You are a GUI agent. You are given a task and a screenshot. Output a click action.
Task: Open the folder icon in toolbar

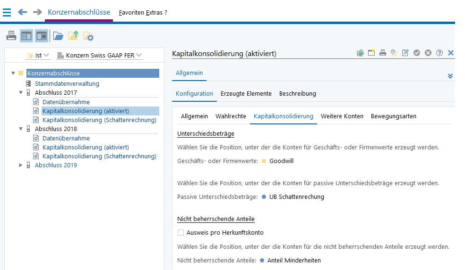(x=58, y=36)
